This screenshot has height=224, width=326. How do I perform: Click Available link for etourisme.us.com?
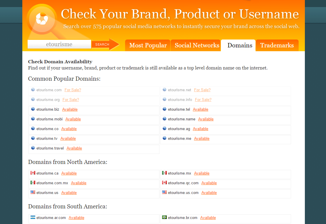coord(209,193)
